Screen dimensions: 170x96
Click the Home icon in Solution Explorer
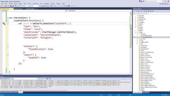138,11
